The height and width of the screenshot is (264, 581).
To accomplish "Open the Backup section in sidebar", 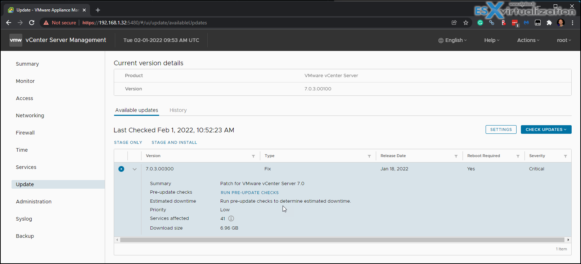I will 25,236.
